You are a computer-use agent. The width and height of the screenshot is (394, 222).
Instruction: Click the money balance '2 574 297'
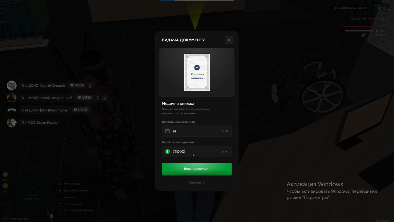[x=377, y=35]
